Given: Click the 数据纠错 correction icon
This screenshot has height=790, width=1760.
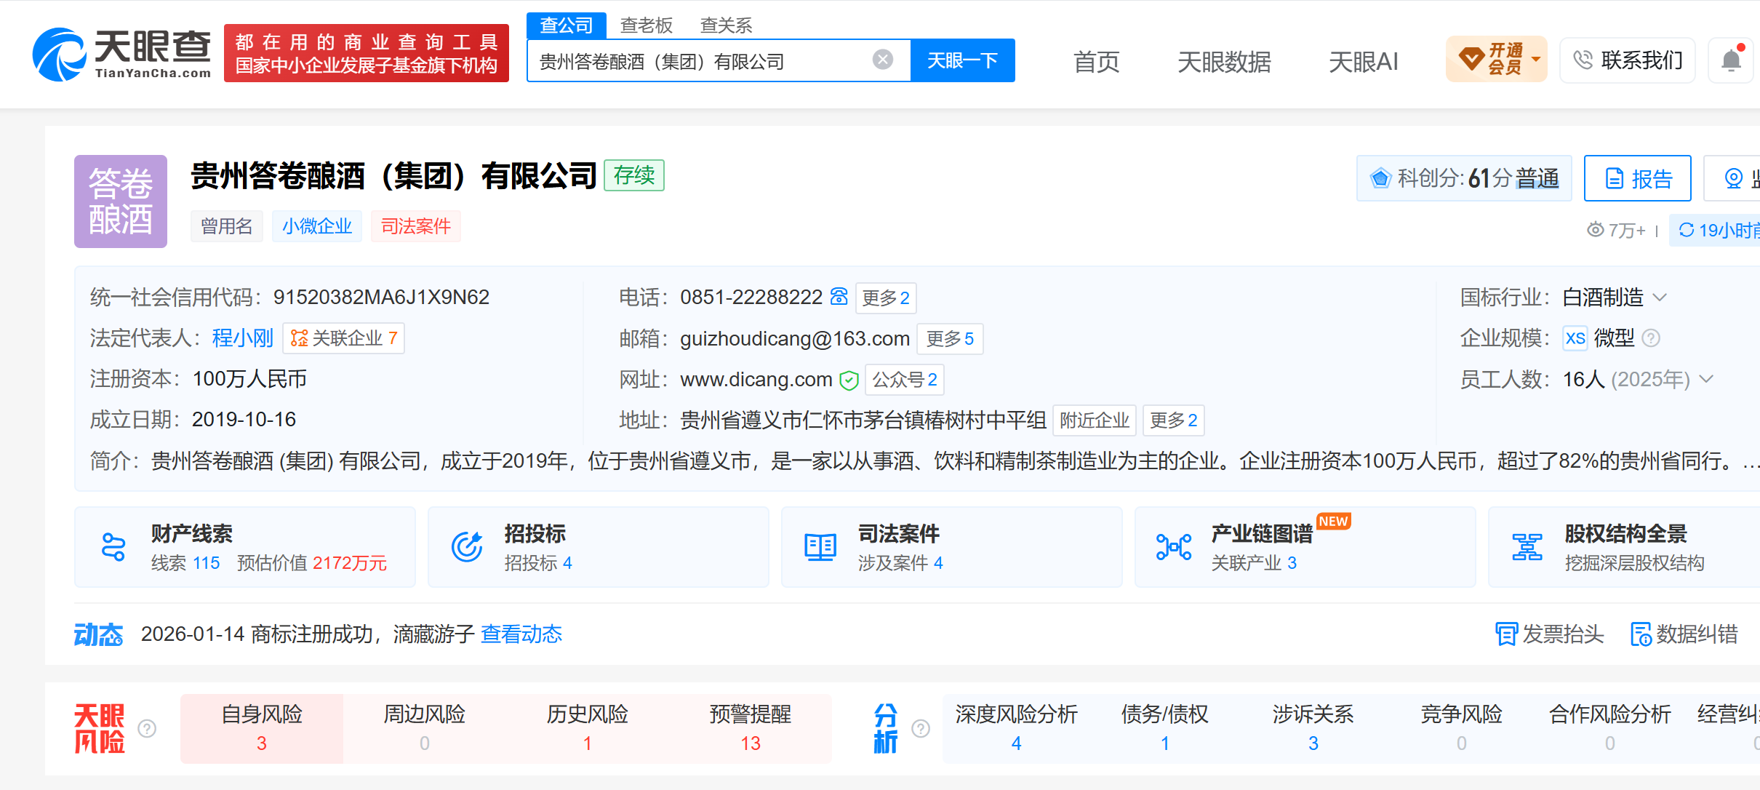Looking at the screenshot, I should (1641, 634).
